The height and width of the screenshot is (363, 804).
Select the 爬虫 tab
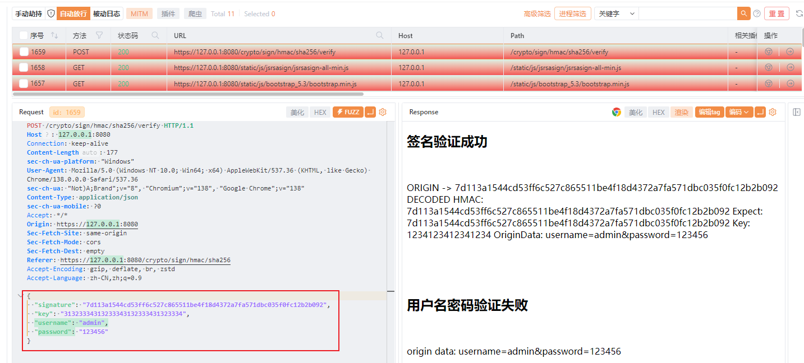tap(195, 13)
